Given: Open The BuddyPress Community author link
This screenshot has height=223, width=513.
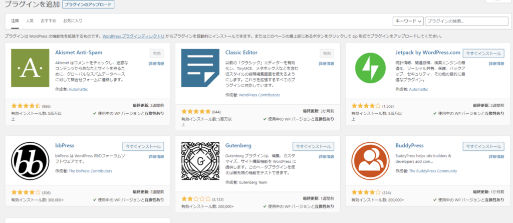Looking at the screenshot, I should (433, 171).
